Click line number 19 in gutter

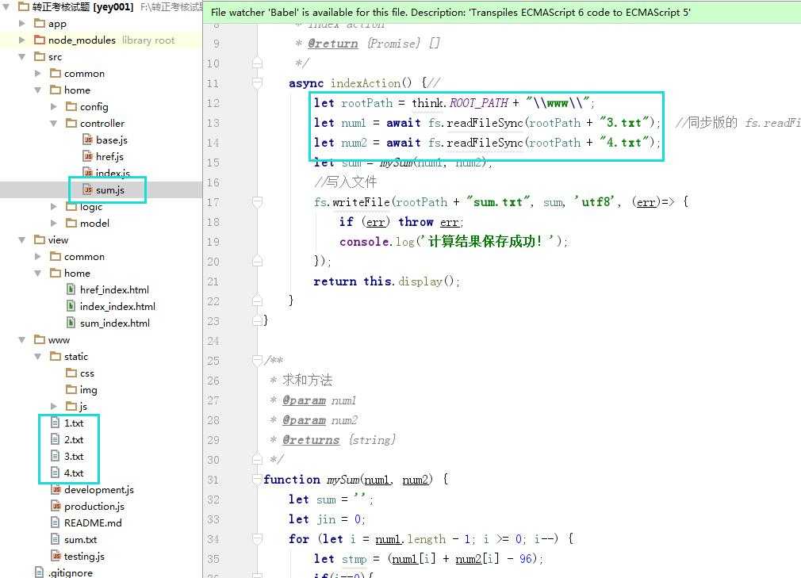pyautogui.click(x=213, y=242)
